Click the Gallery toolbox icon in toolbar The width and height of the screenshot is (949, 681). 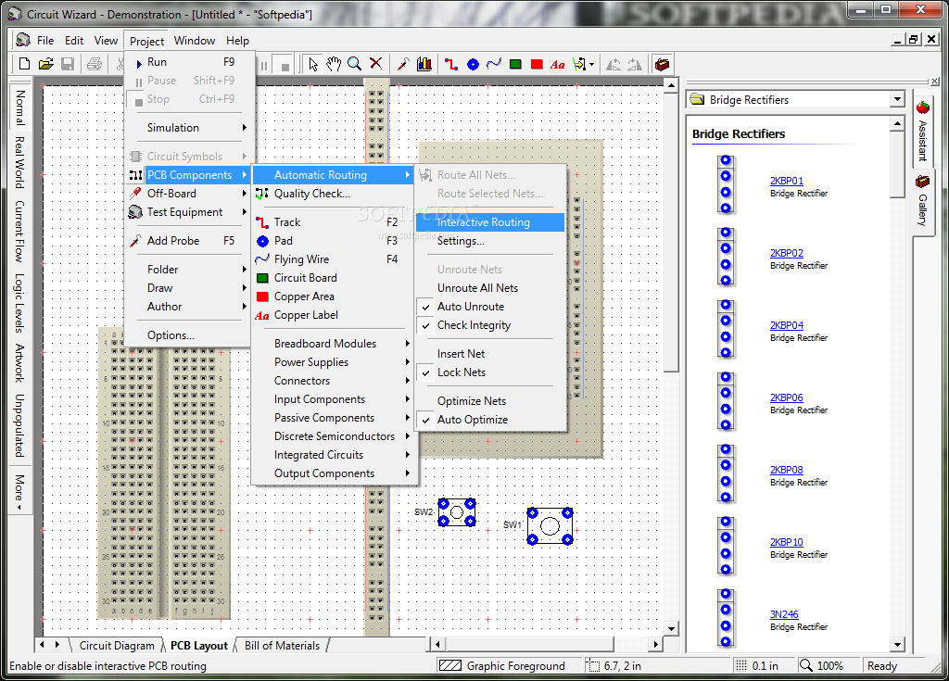point(662,64)
